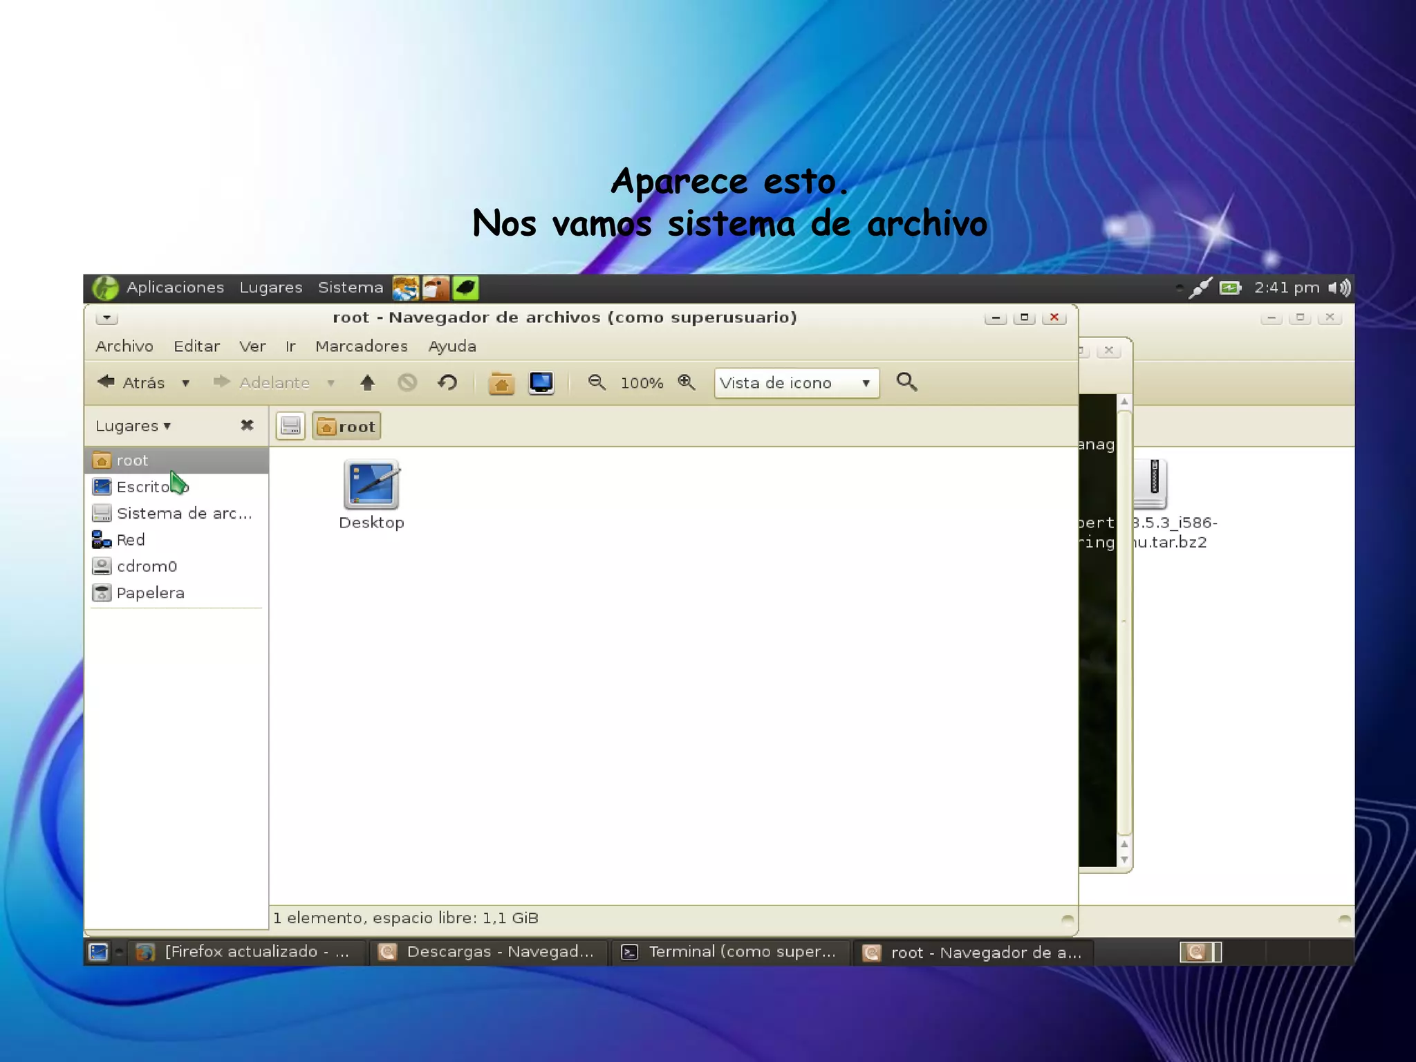Toggle the filesystem path button
1416x1062 pixels.
tap(290, 426)
